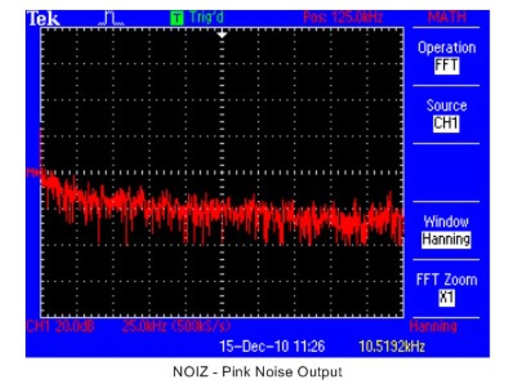Click the white trigger position arrow marker

(x=222, y=34)
